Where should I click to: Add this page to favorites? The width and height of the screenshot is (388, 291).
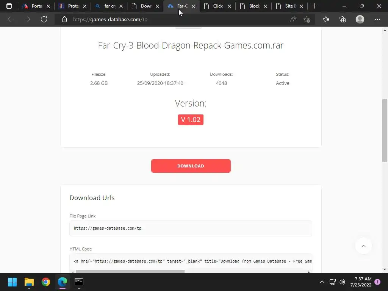tap(307, 19)
